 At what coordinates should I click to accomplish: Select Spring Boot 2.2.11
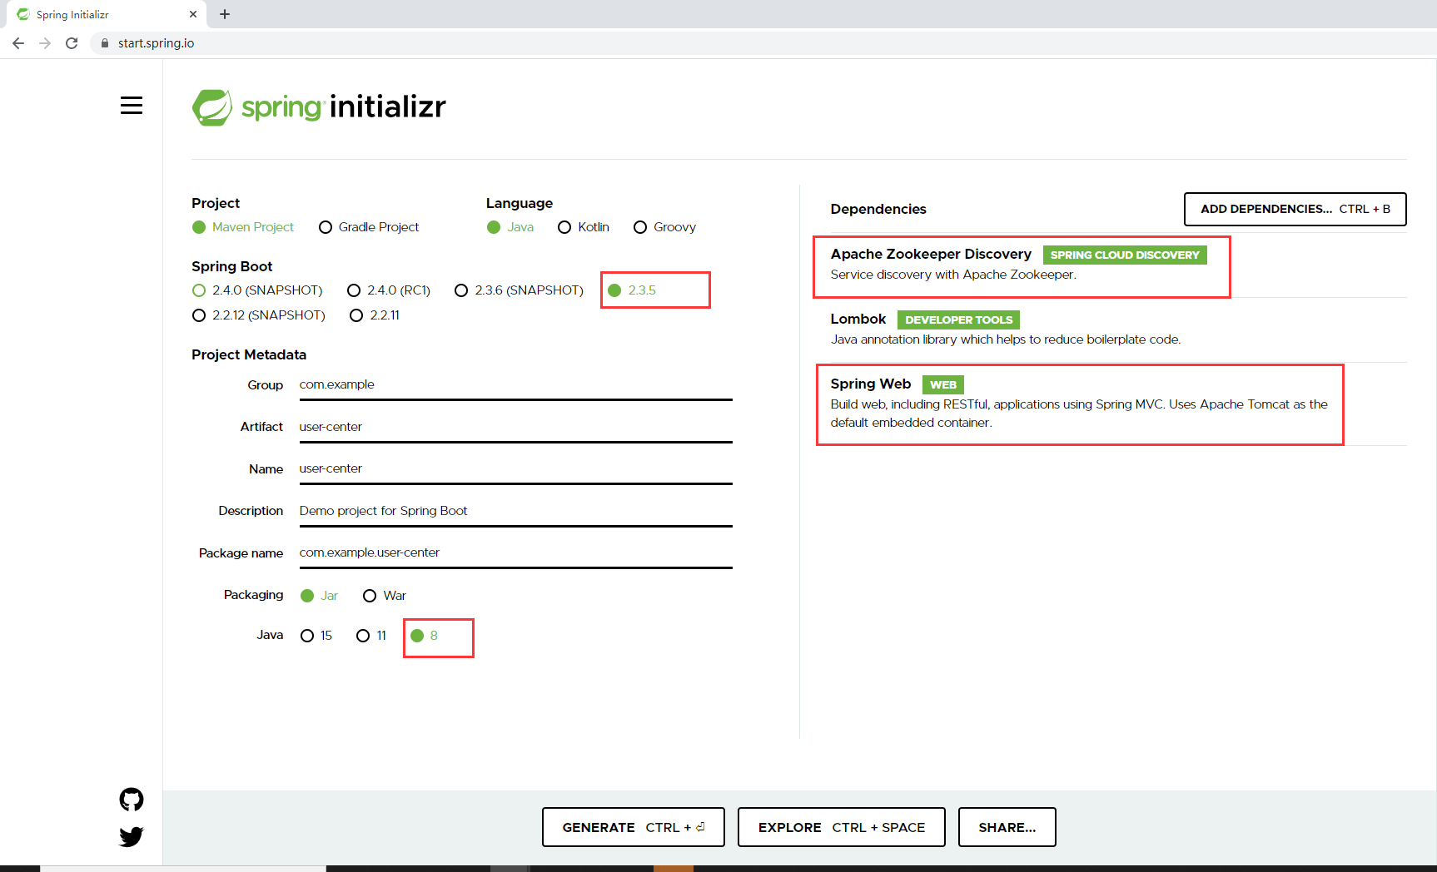pos(375,315)
